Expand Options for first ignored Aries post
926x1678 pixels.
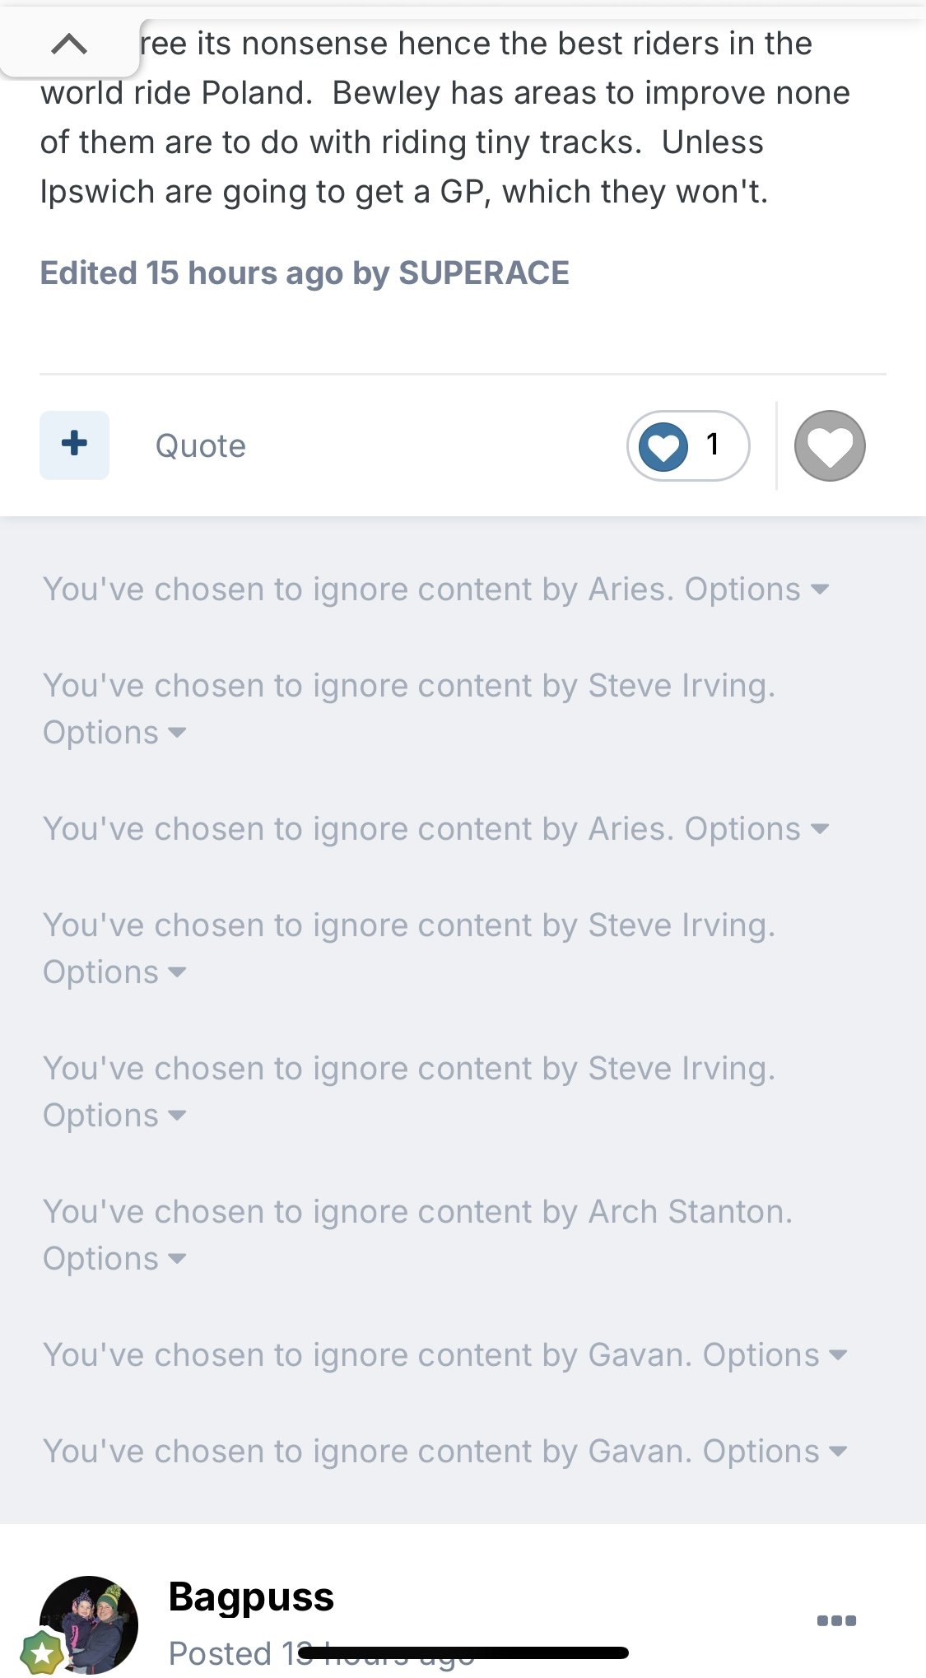tap(756, 590)
